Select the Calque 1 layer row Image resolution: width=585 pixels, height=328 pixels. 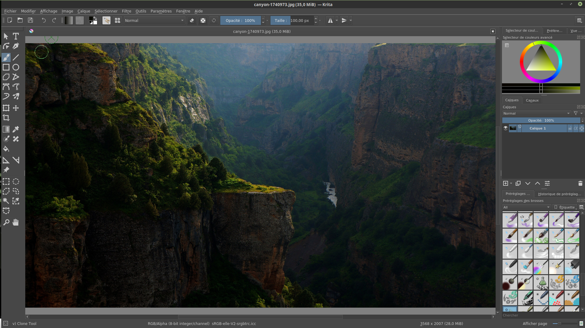pyautogui.click(x=543, y=128)
